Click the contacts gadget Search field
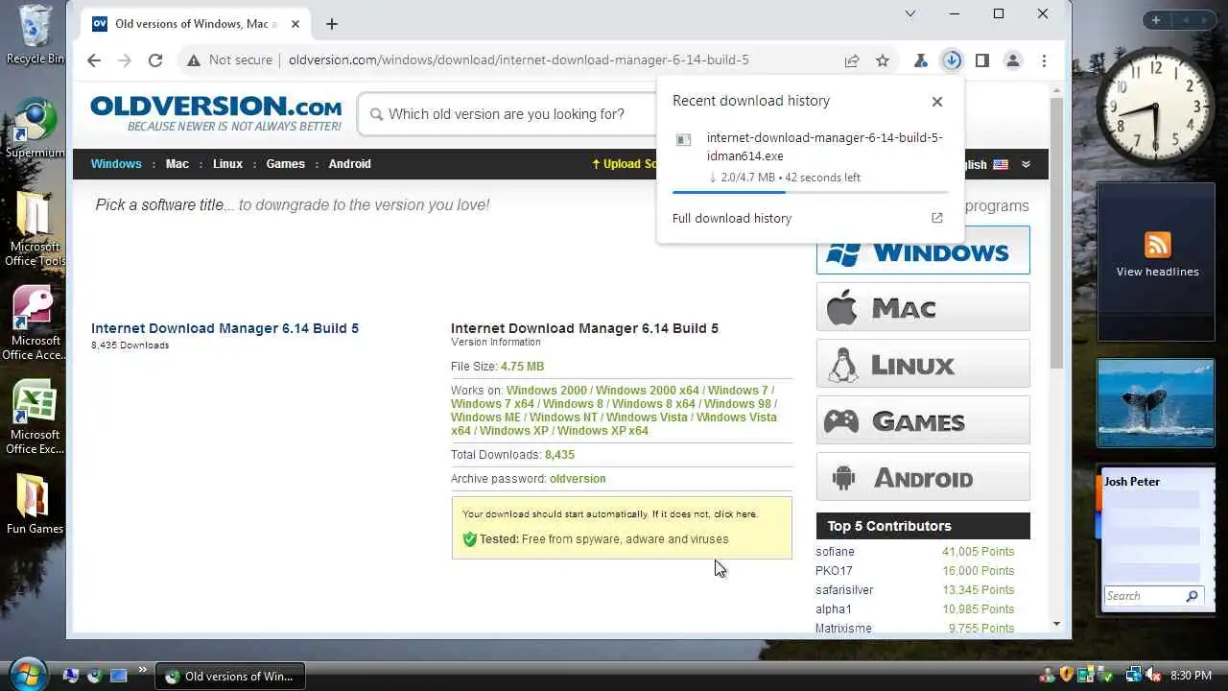 [x=1144, y=596]
